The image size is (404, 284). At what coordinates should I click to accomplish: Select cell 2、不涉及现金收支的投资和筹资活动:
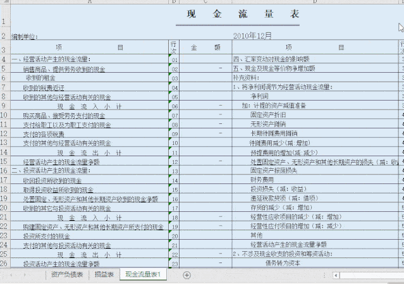coord(315,254)
